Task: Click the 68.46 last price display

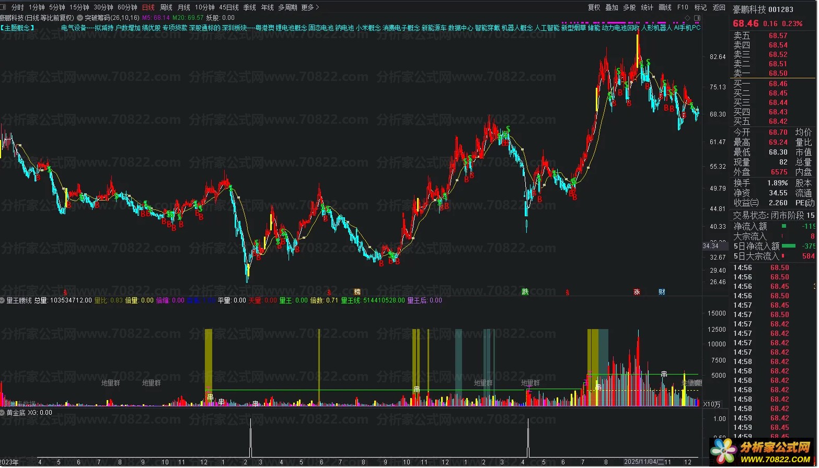Action: point(746,24)
